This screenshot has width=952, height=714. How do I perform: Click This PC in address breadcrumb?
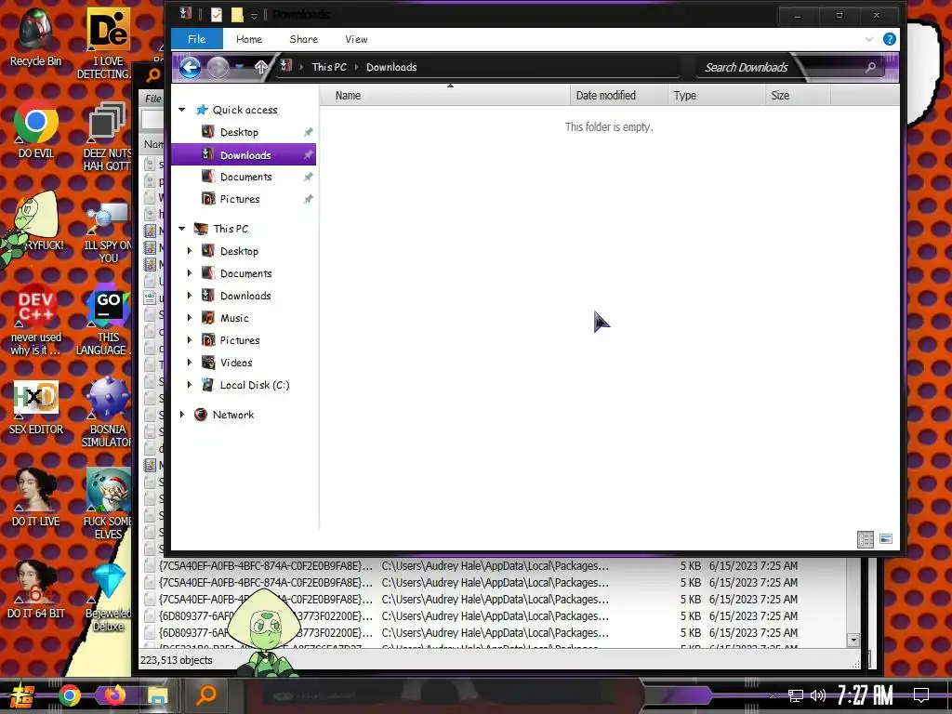click(x=329, y=67)
